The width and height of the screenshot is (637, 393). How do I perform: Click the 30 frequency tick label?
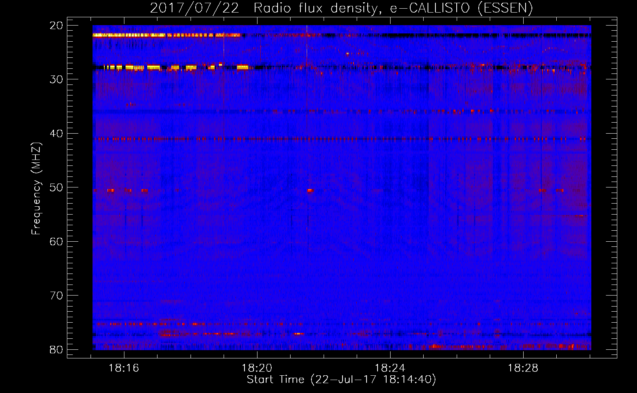point(56,79)
